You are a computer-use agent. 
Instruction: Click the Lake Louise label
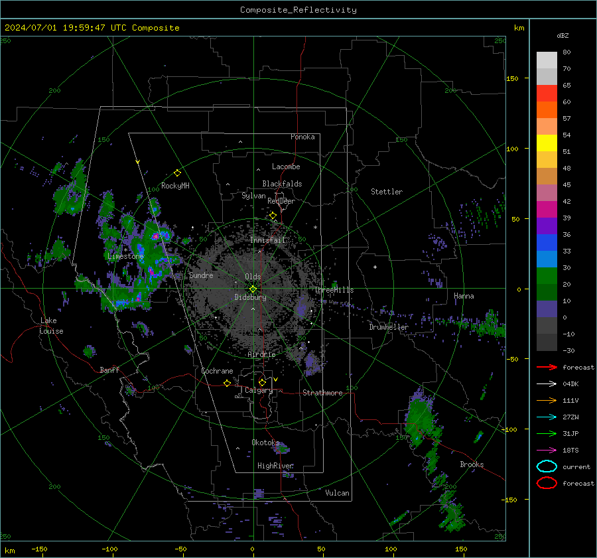pyautogui.click(x=51, y=326)
